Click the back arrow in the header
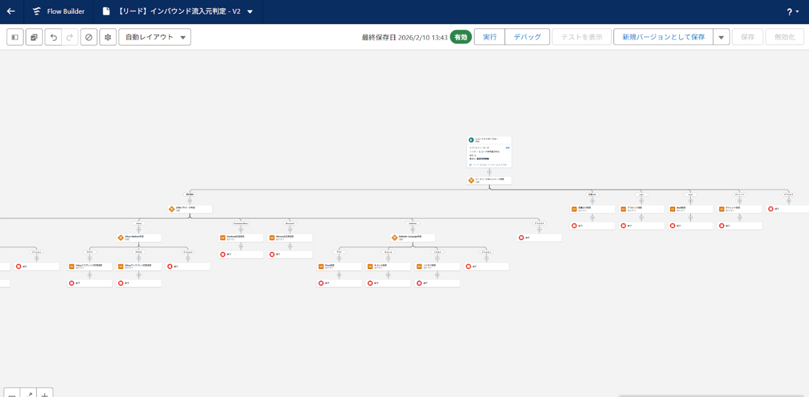Image resolution: width=809 pixels, height=397 pixels. click(11, 12)
